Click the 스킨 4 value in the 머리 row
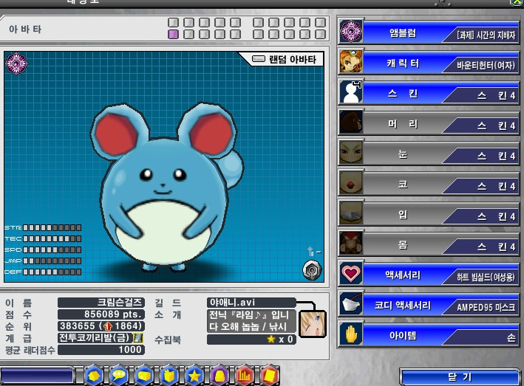Image resolution: width=524 pixels, height=386 pixels. [496, 125]
